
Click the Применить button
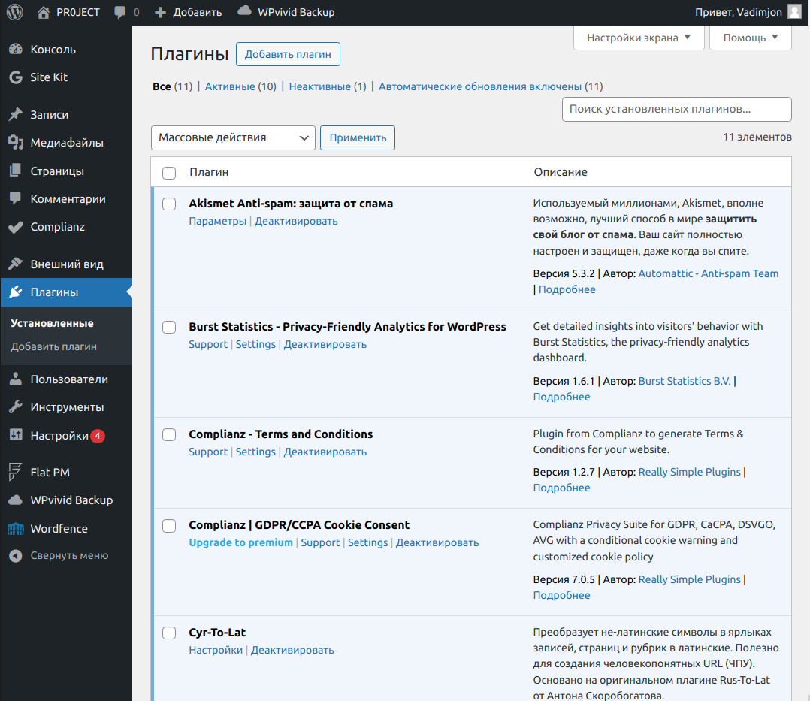(x=358, y=138)
